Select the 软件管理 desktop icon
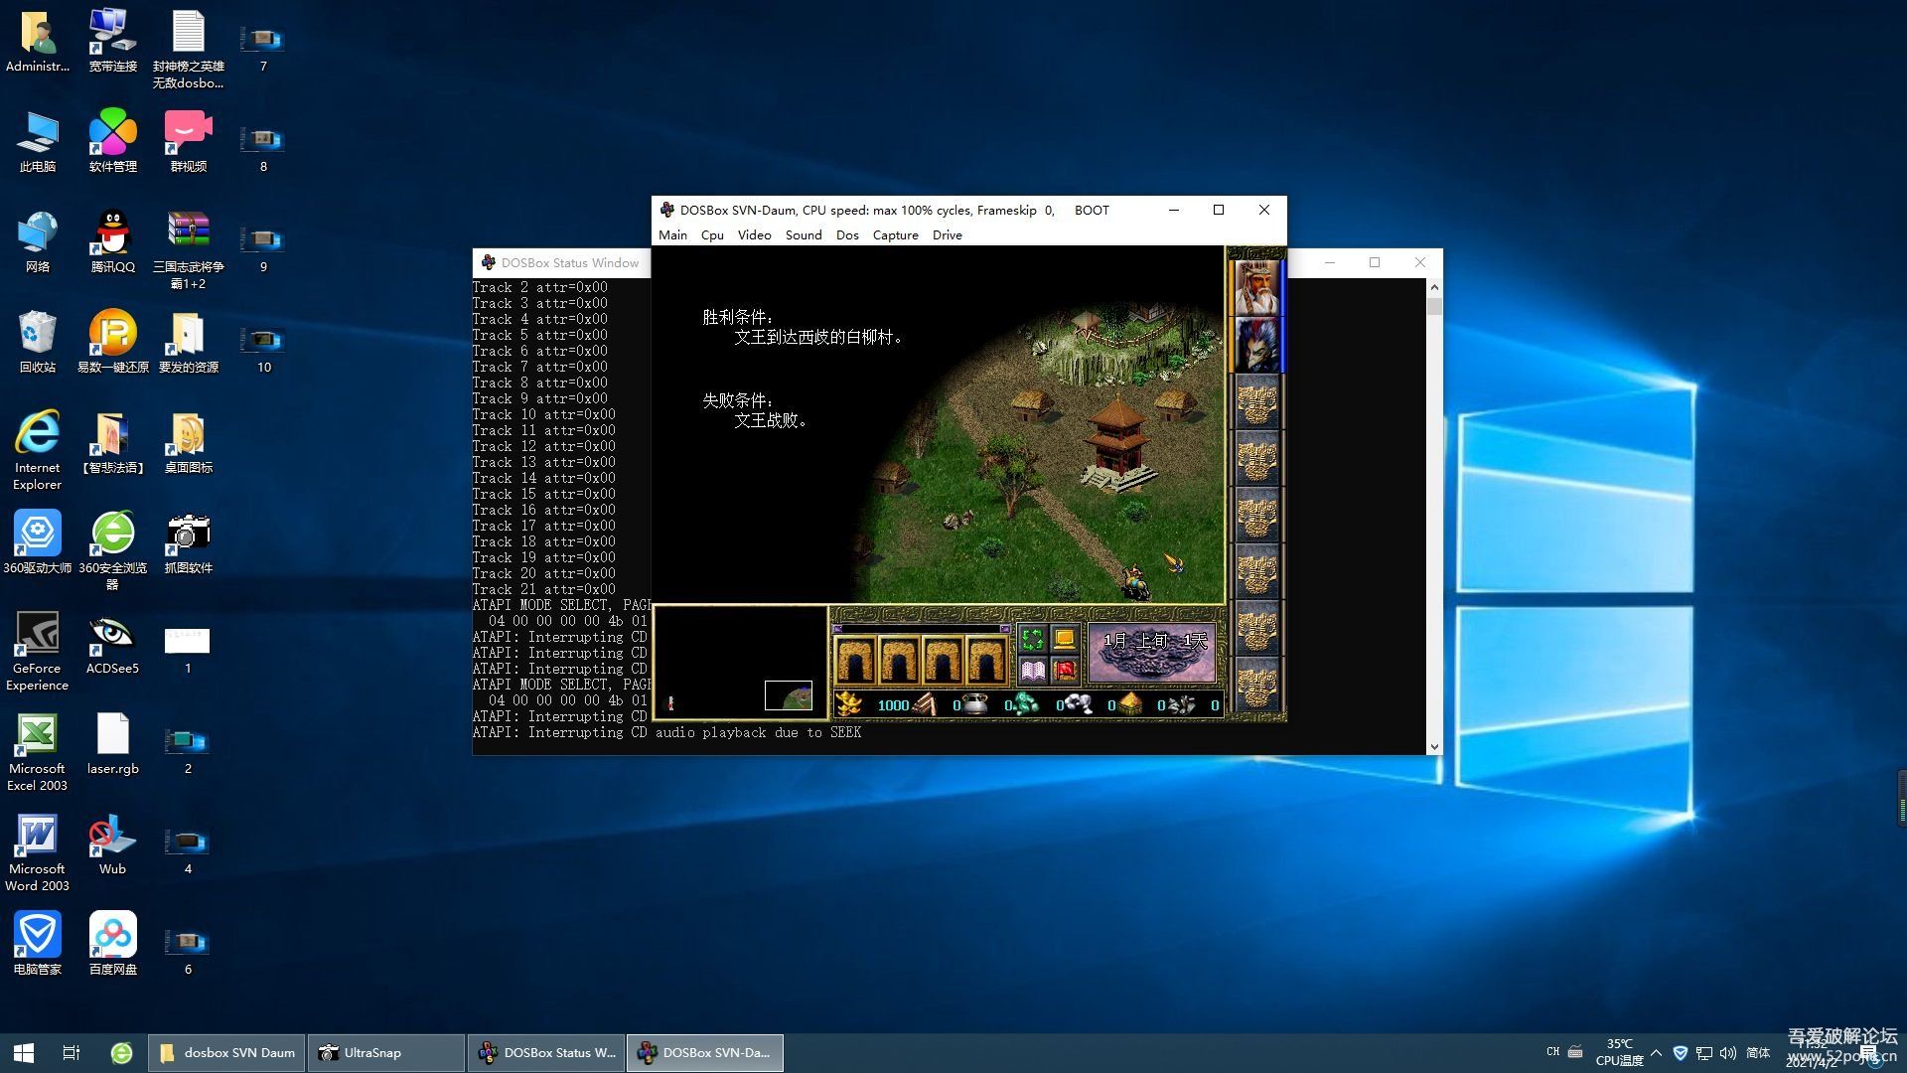 click(112, 141)
